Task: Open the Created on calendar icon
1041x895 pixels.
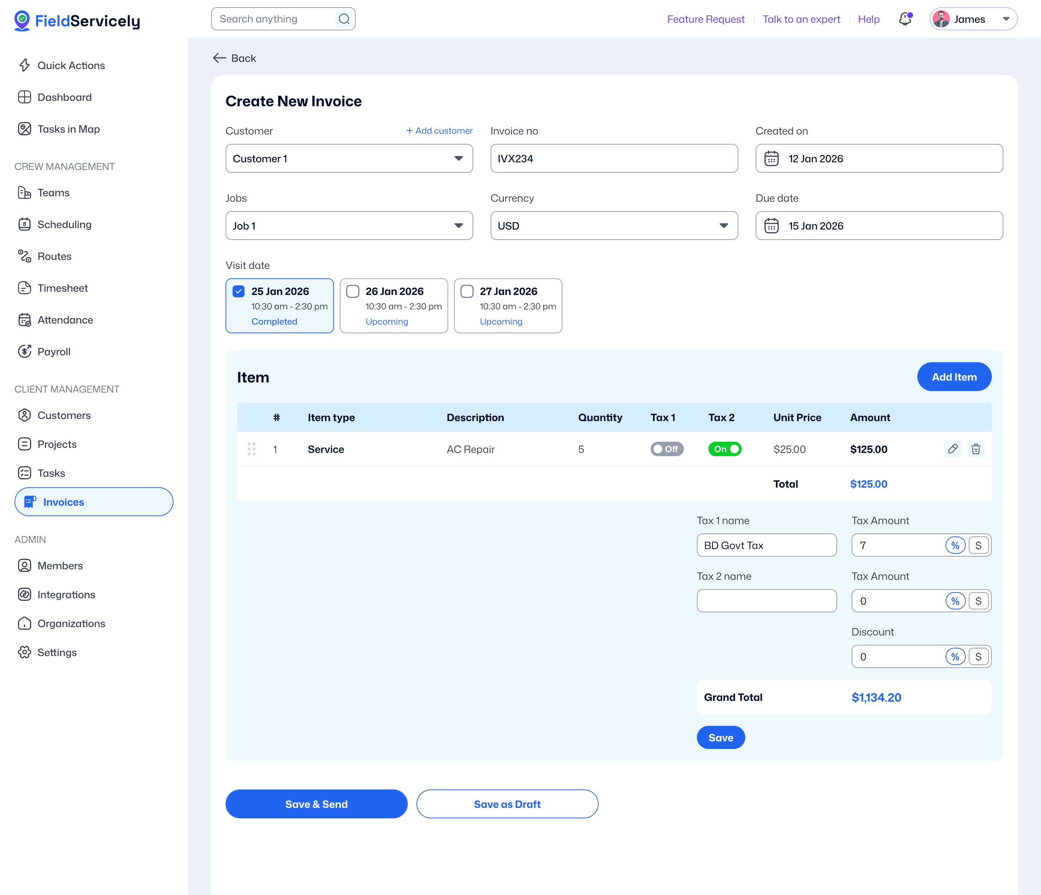Action: coord(771,159)
